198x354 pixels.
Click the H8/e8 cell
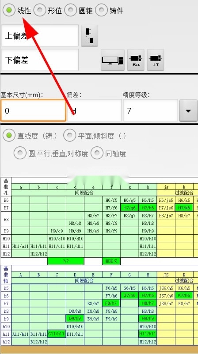pos(93,223)
